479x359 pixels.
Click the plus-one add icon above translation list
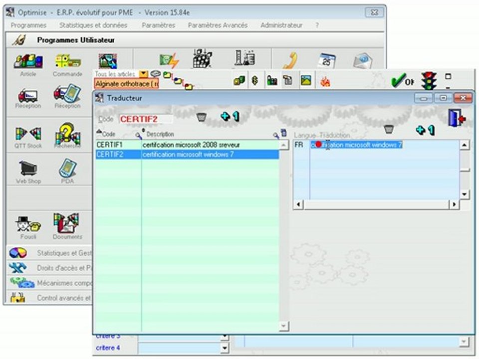pyautogui.click(x=425, y=130)
